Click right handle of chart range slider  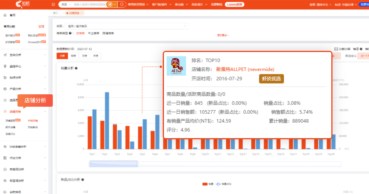[x=138, y=165]
